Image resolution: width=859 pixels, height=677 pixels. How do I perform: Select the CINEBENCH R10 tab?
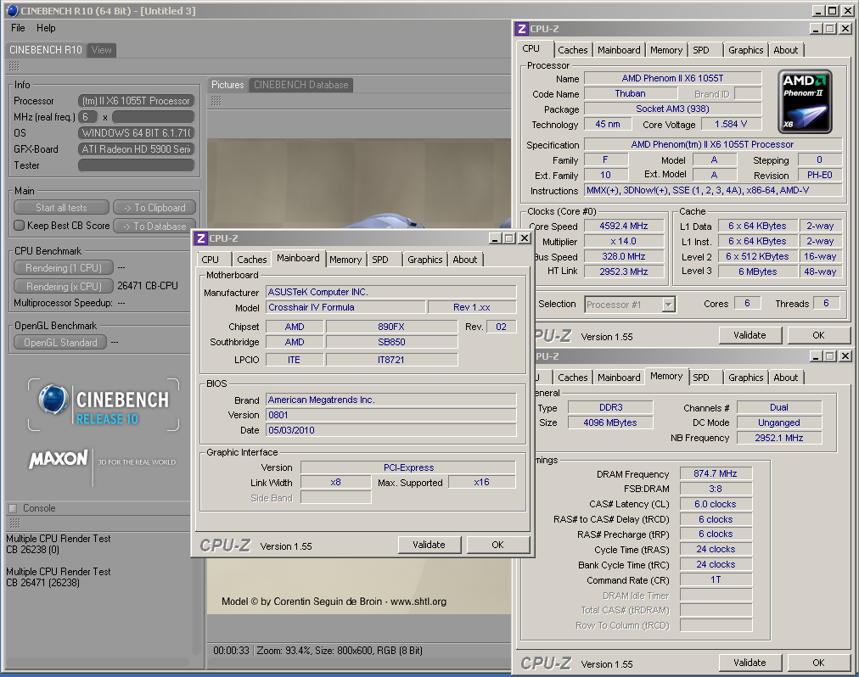pyautogui.click(x=46, y=50)
